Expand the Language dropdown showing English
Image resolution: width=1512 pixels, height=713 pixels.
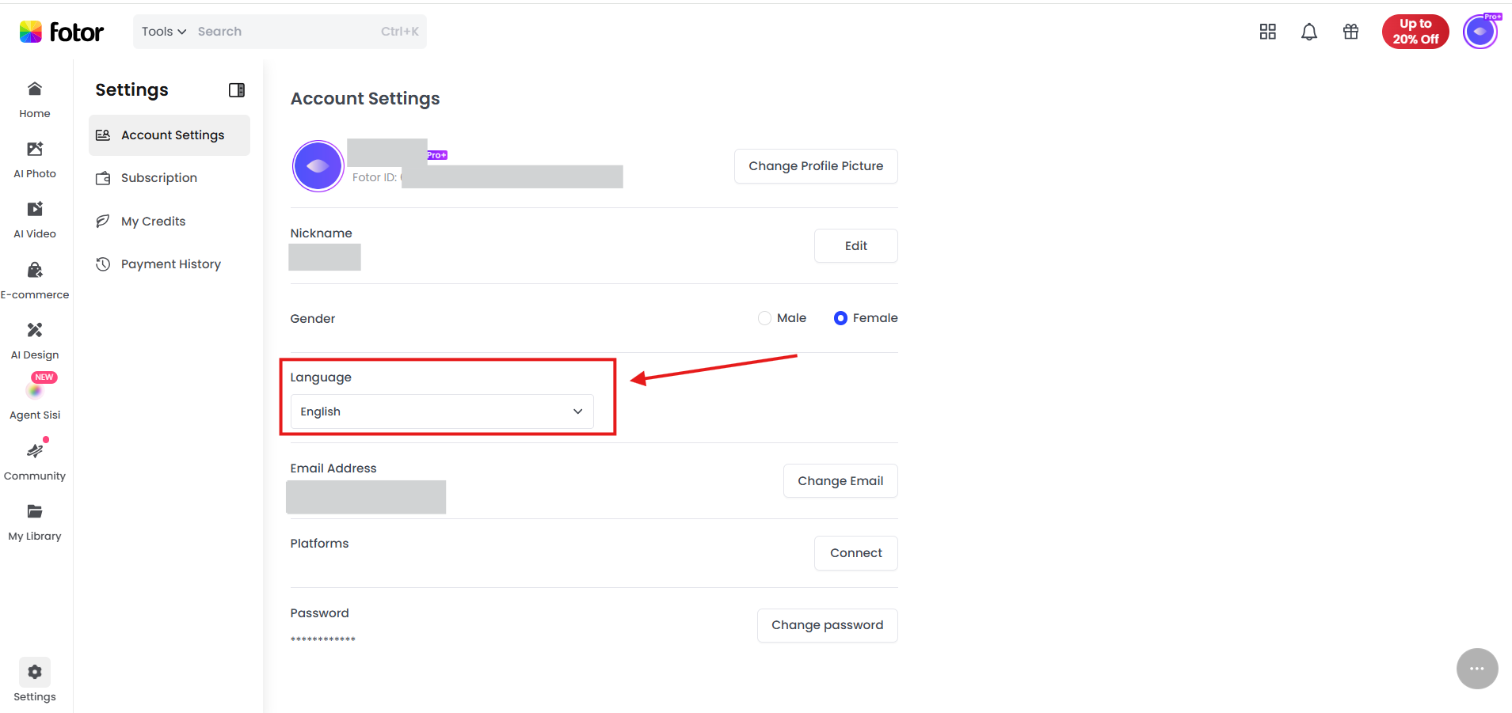point(442,411)
